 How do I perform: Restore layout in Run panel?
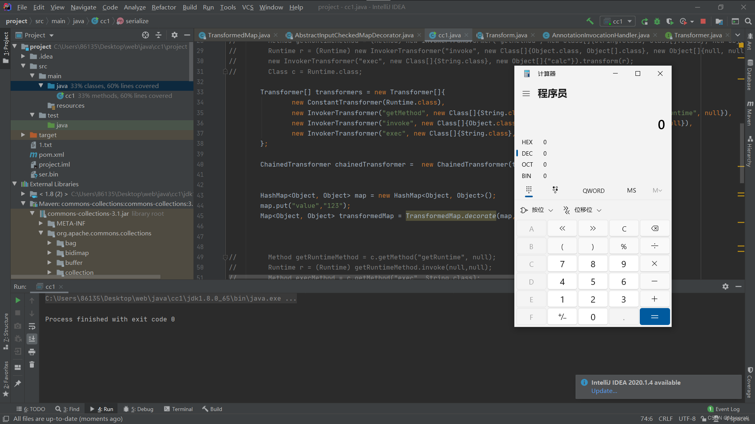(18, 367)
